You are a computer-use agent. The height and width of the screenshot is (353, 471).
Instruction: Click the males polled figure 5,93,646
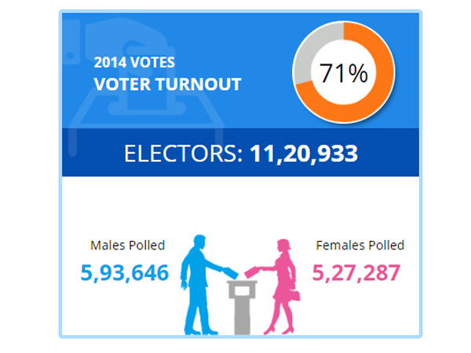(125, 273)
